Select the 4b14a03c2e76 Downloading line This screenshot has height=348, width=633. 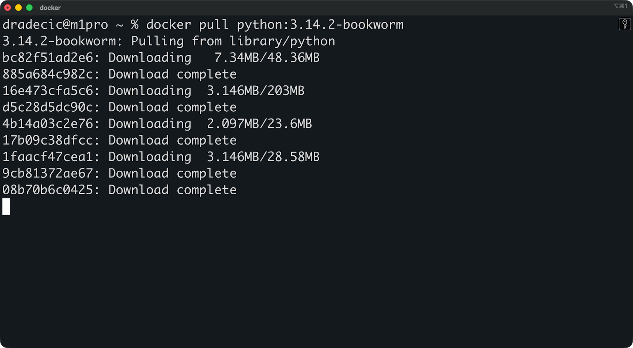click(156, 124)
